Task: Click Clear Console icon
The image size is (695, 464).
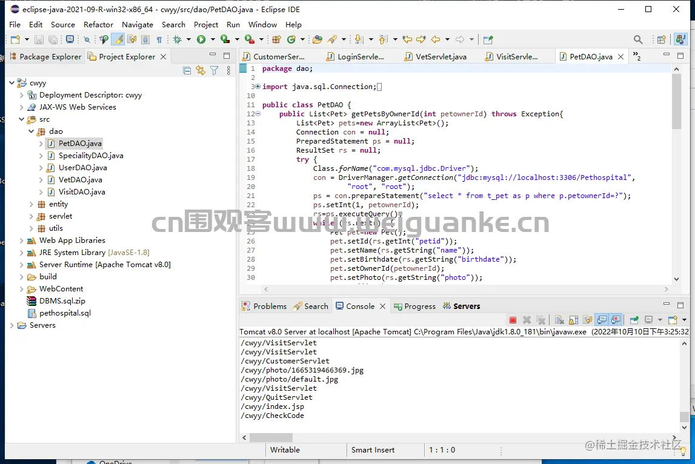Action: coord(559,320)
